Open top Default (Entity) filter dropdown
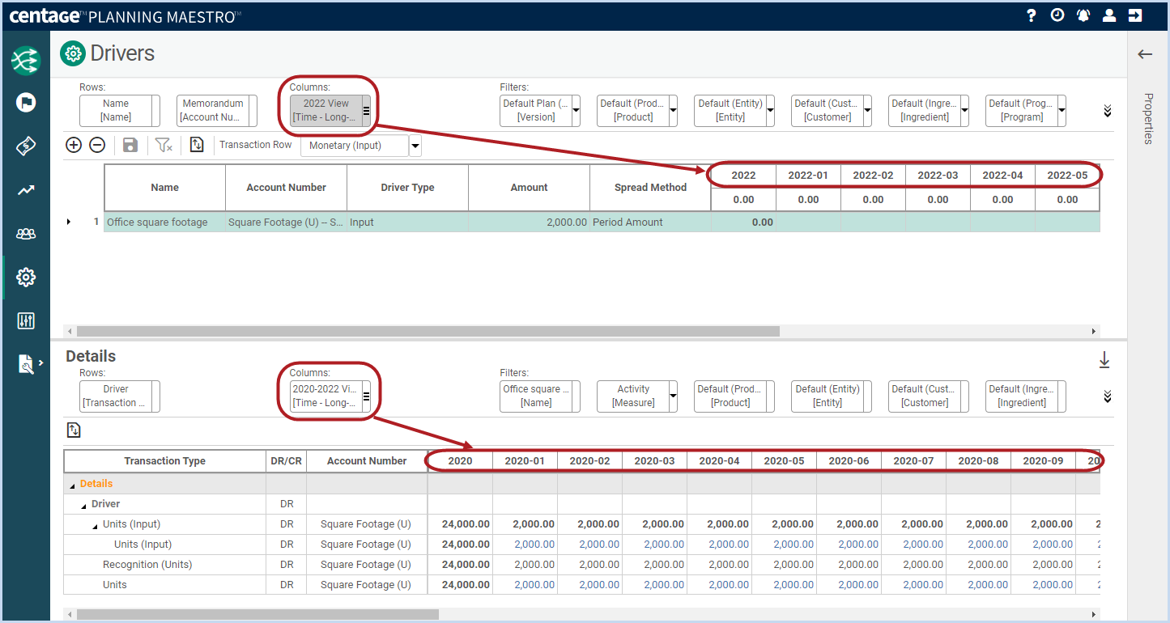 tap(770, 111)
